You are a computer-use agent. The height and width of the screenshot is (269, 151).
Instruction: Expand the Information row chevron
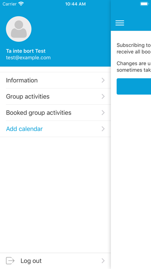click(103, 80)
